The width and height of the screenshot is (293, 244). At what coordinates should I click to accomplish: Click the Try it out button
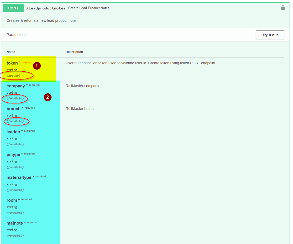pyautogui.click(x=270, y=35)
